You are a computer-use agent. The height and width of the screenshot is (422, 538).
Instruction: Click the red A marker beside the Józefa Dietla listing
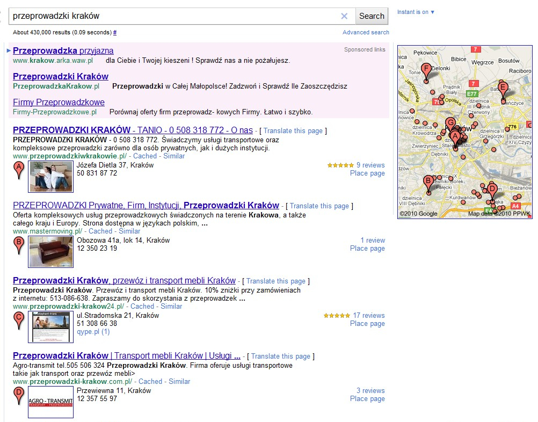click(19, 171)
